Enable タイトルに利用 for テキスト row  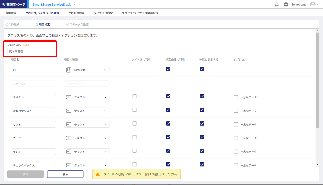coord(134,96)
